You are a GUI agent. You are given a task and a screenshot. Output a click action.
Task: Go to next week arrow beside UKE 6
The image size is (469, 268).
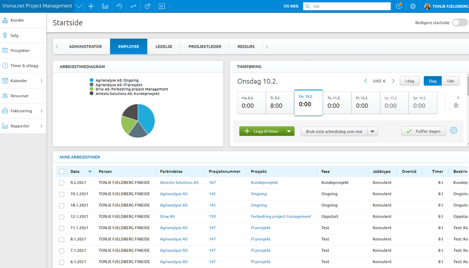tap(393, 81)
